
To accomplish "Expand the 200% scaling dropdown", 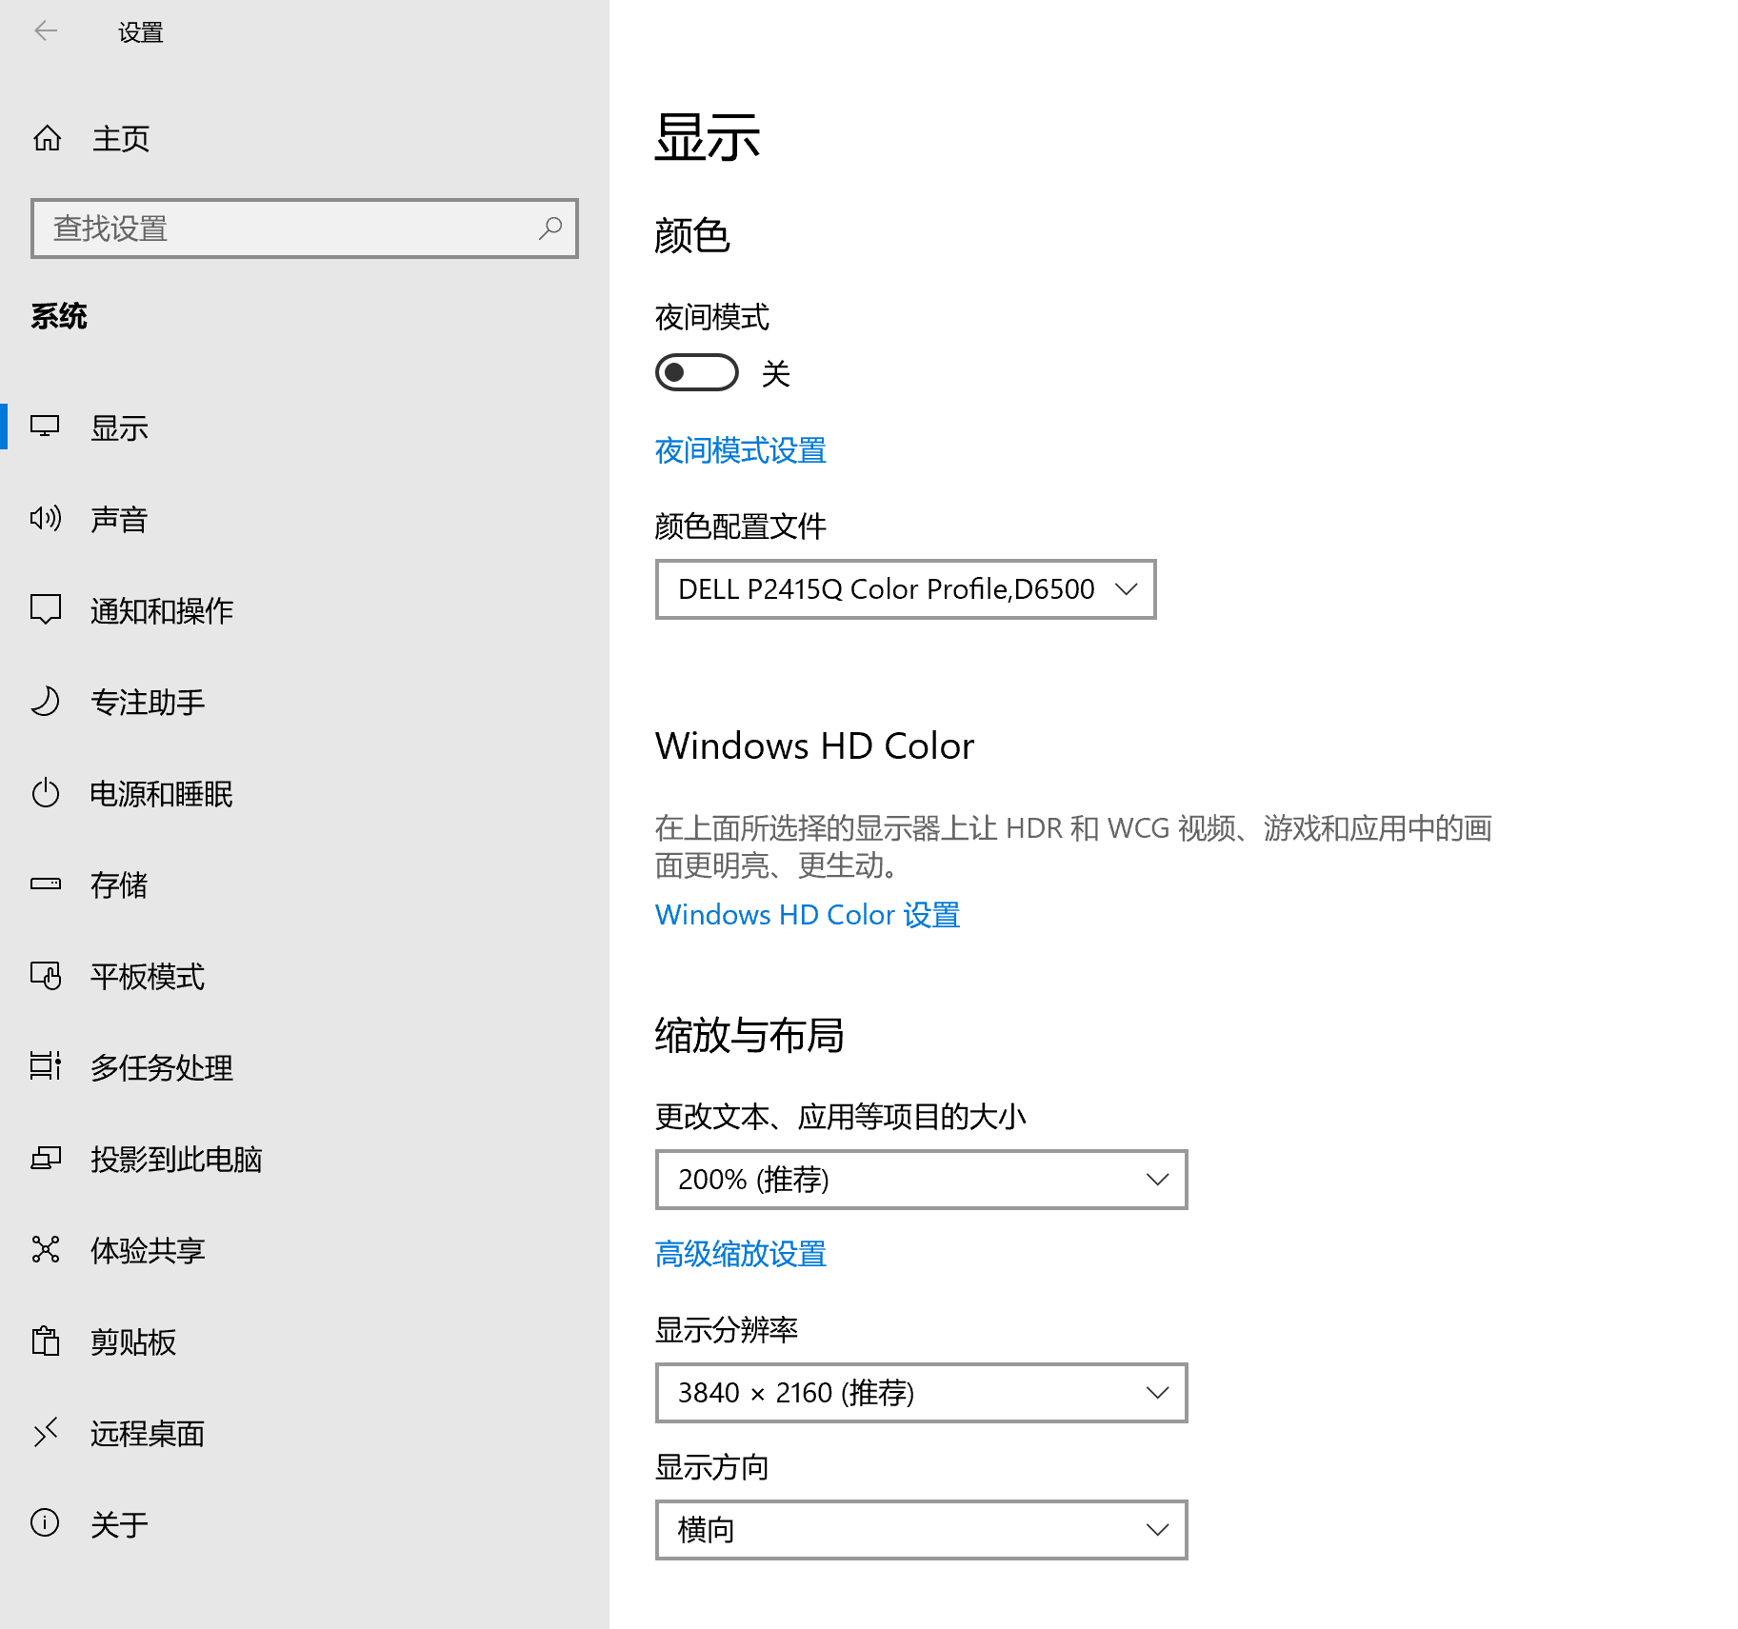I will click(x=921, y=1180).
